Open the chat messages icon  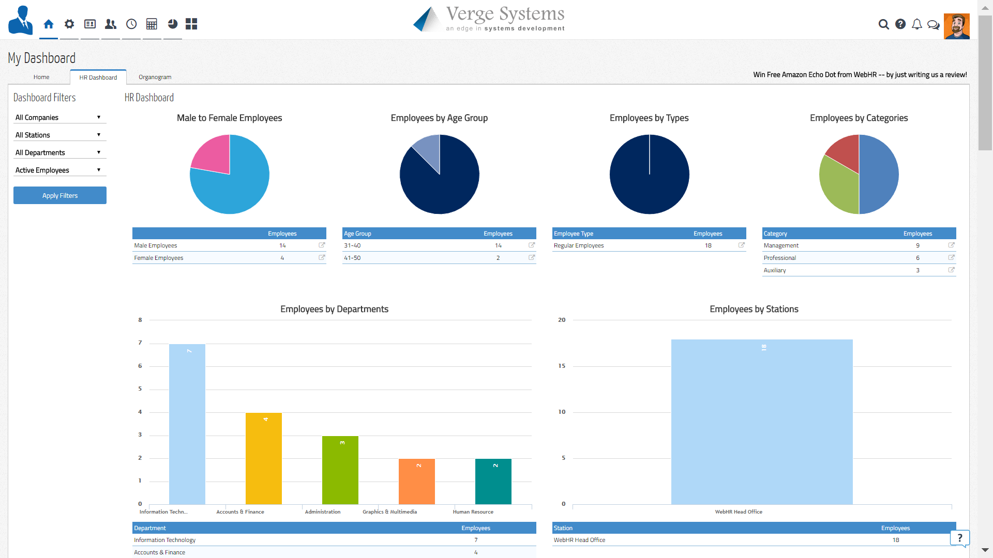coord(934,24)
